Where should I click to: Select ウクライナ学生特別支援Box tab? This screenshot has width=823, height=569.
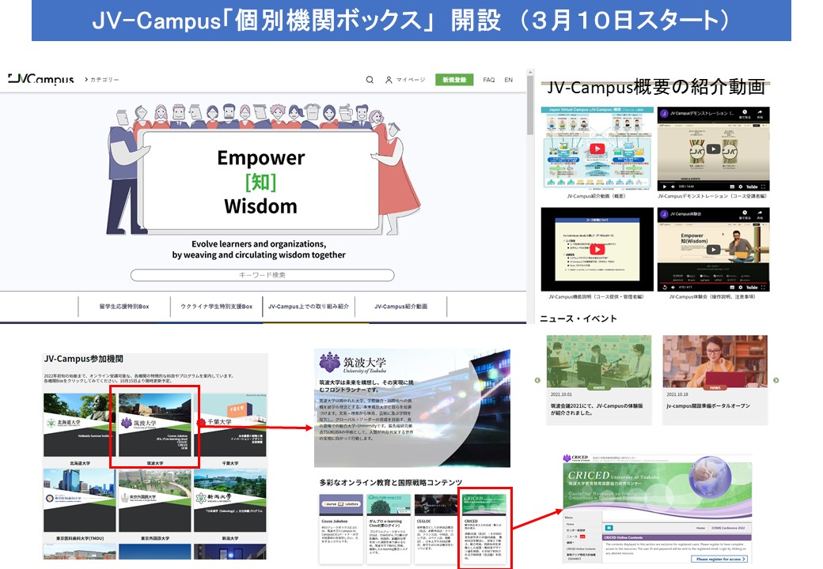point(216,307)
